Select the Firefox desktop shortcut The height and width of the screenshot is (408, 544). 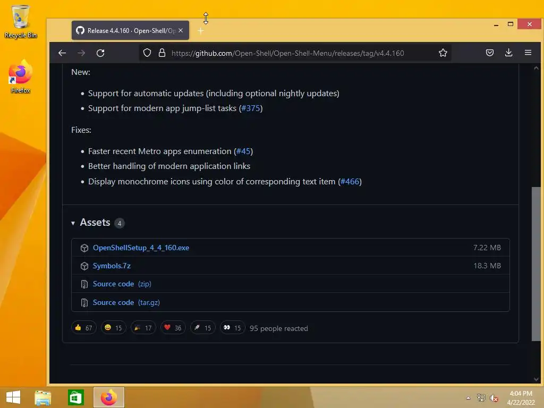(x=21, y=77)
